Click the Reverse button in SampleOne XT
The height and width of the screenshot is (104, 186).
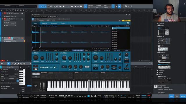48,26
